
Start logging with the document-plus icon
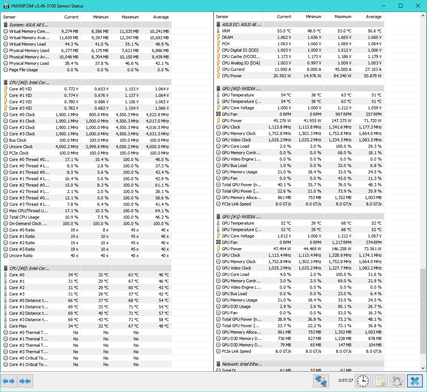pos(380,381)
